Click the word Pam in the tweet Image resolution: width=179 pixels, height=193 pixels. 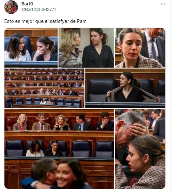coord(82,21)
